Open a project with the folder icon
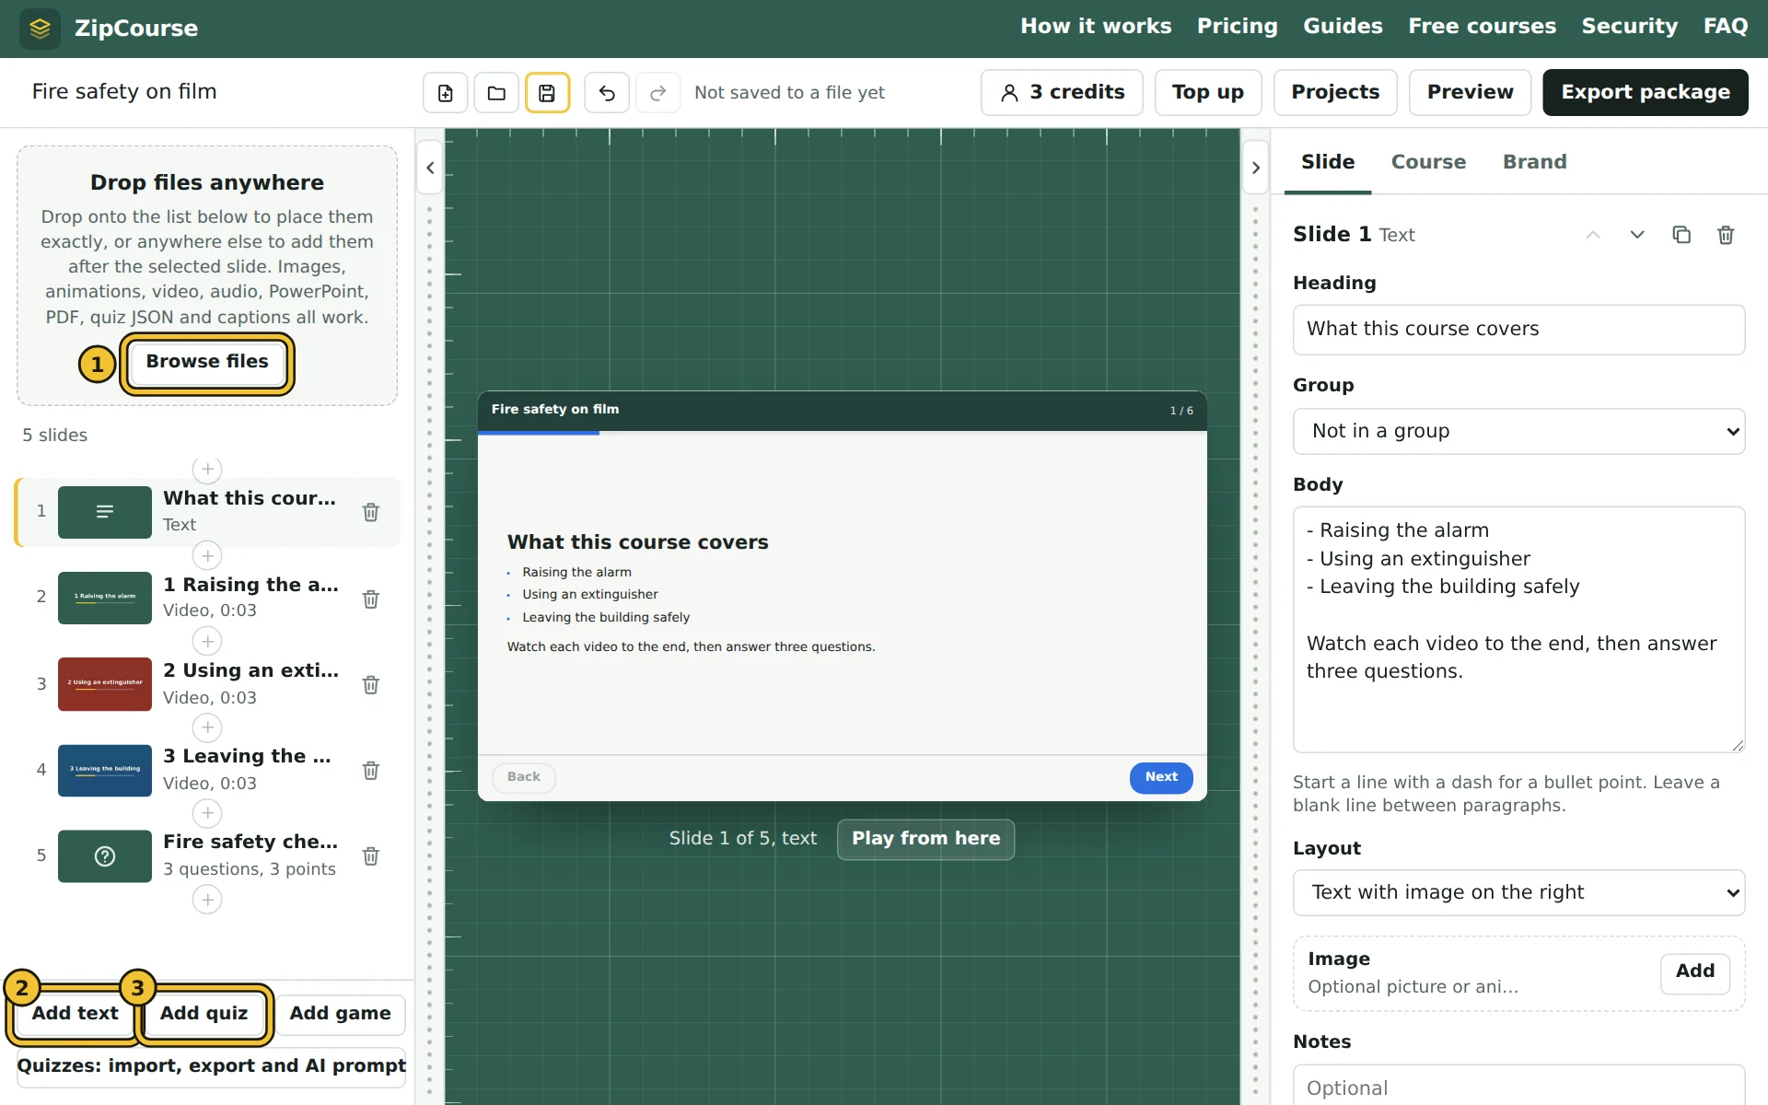Viewport: 1768px width, 1105px height. (496, 93)
